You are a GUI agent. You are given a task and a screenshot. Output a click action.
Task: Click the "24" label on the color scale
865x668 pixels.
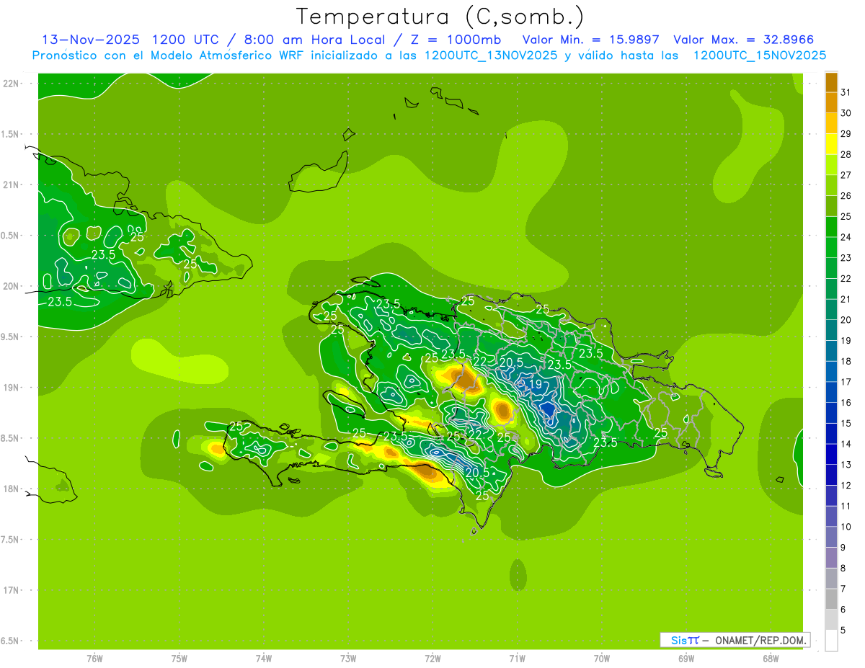pos(846,237)
